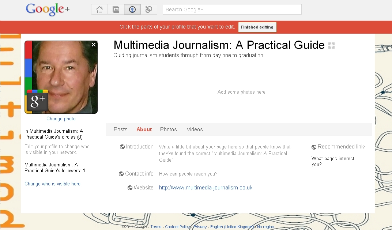Change language English (United Kingdom) link
Image resolution: width=392 pixels, height=230 pixels.
point(232,227)
